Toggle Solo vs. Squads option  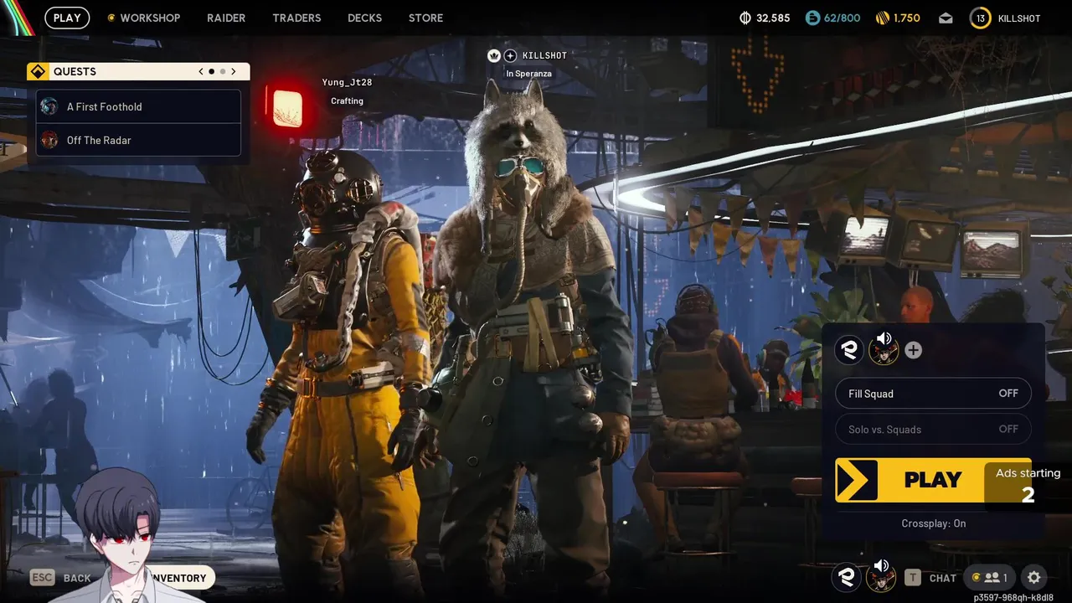pyautogui.click(x=933, y=429)
